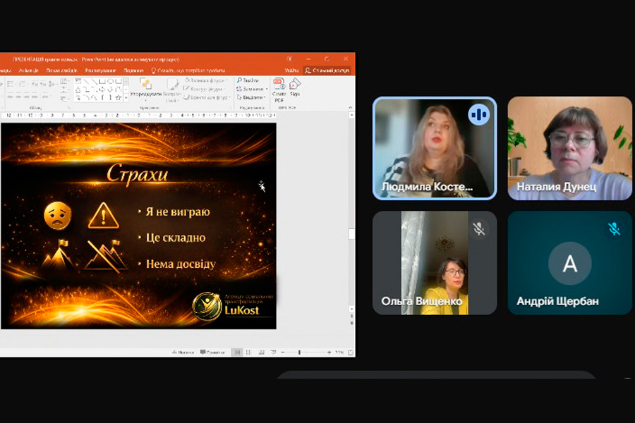Click the warning triangle image on the slide

tap(103, 216)
